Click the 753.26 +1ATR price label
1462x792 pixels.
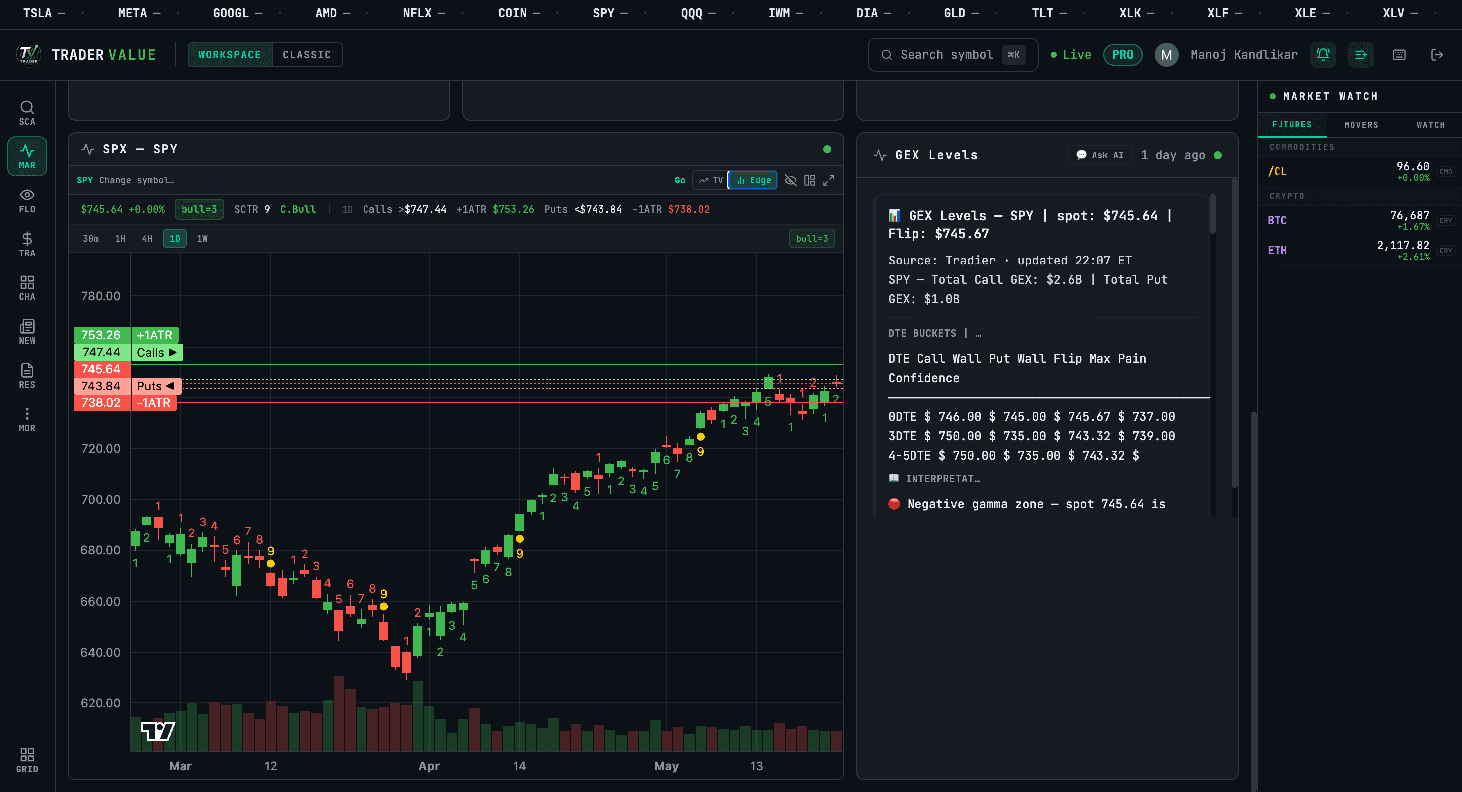127,335
